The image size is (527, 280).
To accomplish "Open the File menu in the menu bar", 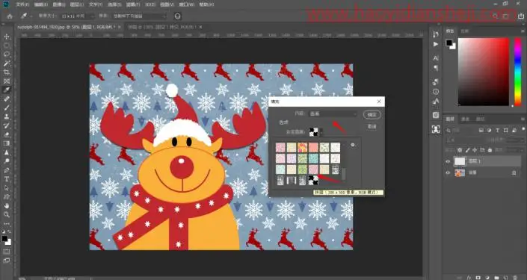I will pyautogui.click(x=22, y=4).
